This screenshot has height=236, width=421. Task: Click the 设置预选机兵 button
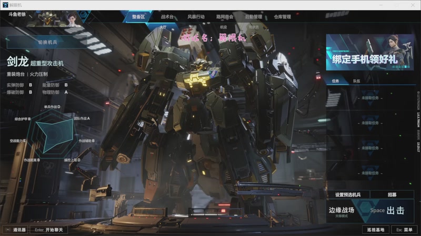[x=348, y=195]
